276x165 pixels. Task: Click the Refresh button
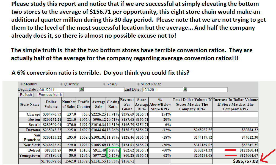(26, 95)
